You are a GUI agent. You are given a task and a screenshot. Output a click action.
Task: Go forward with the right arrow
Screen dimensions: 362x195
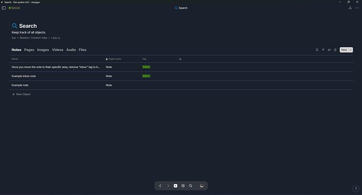tap(168, 186)
